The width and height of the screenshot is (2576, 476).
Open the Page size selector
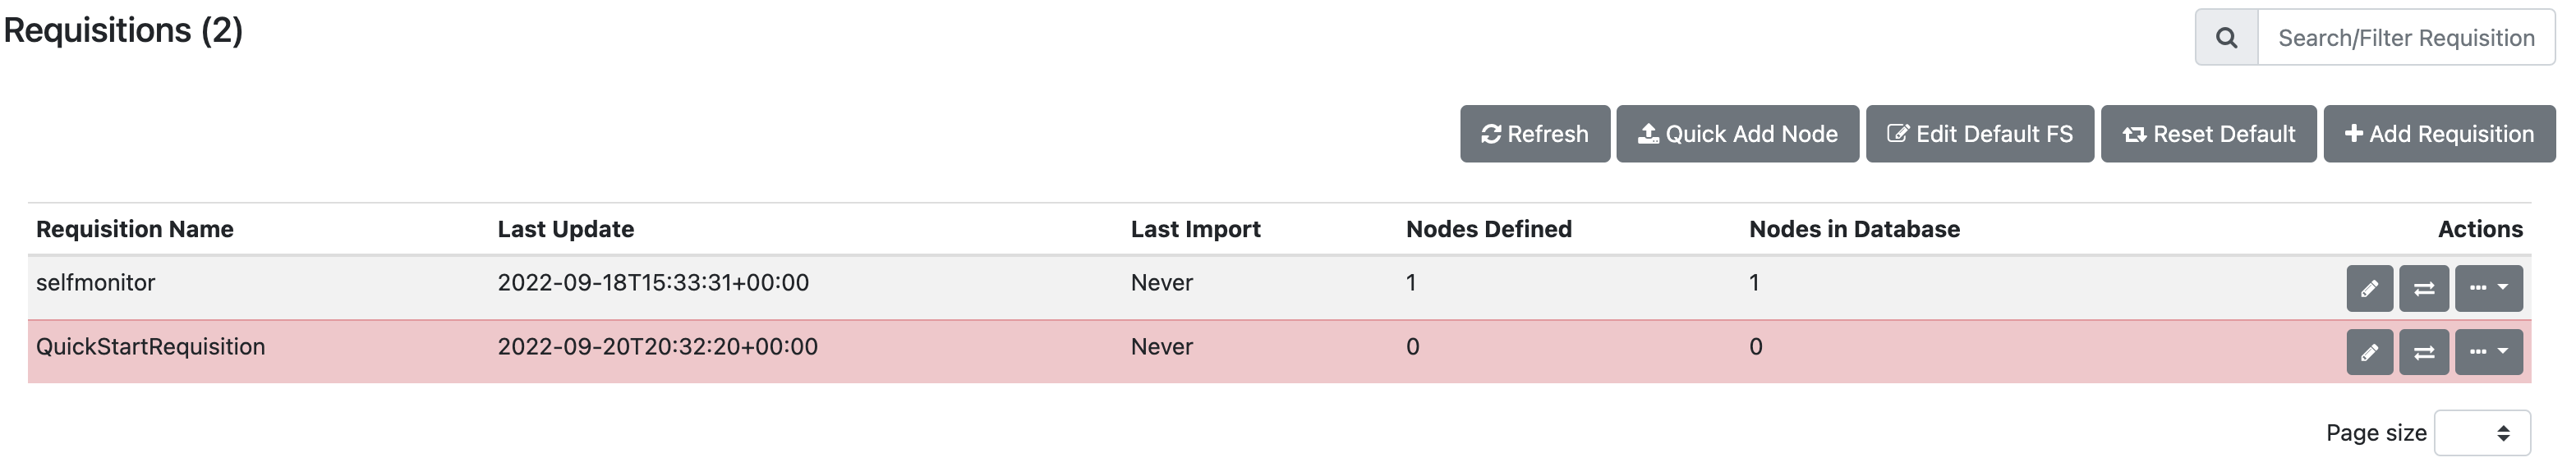pos(2482,433)
